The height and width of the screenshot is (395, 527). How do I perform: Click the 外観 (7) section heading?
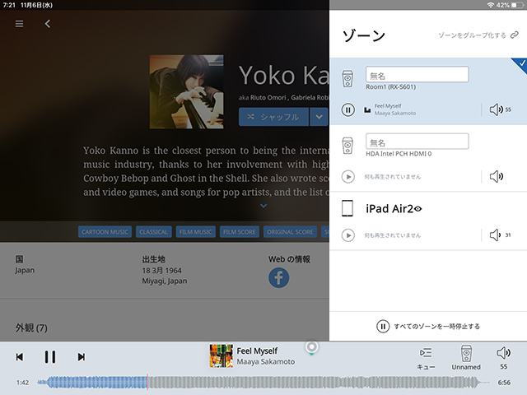click(x=31, y=328)
